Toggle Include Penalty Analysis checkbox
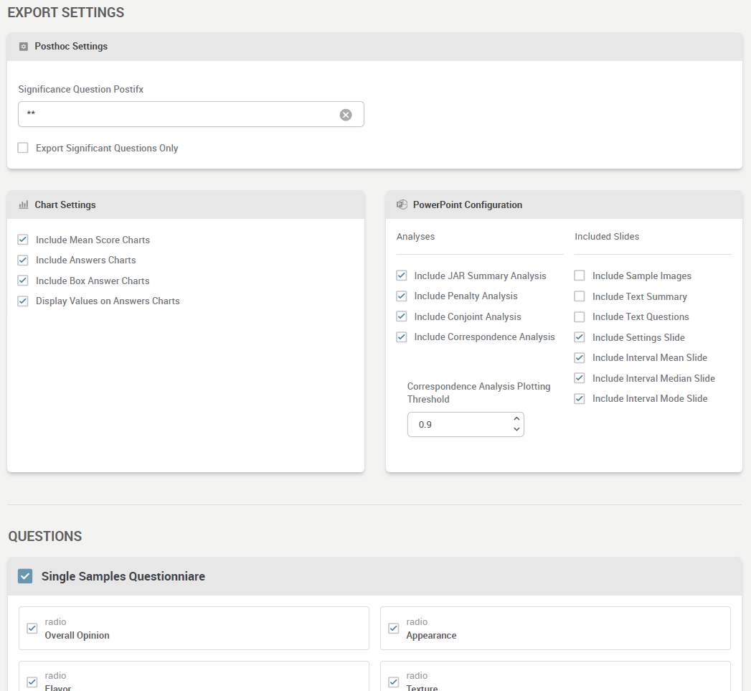This screenshot has height=691, width=751. point(402,296)
